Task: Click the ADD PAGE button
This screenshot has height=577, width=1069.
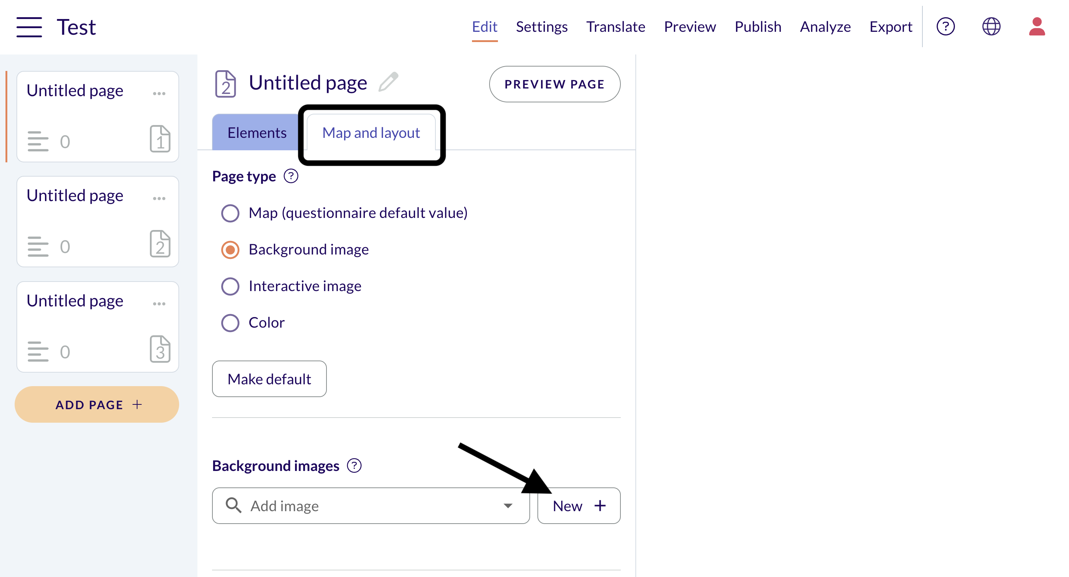Action: click(x=97, y=404)
